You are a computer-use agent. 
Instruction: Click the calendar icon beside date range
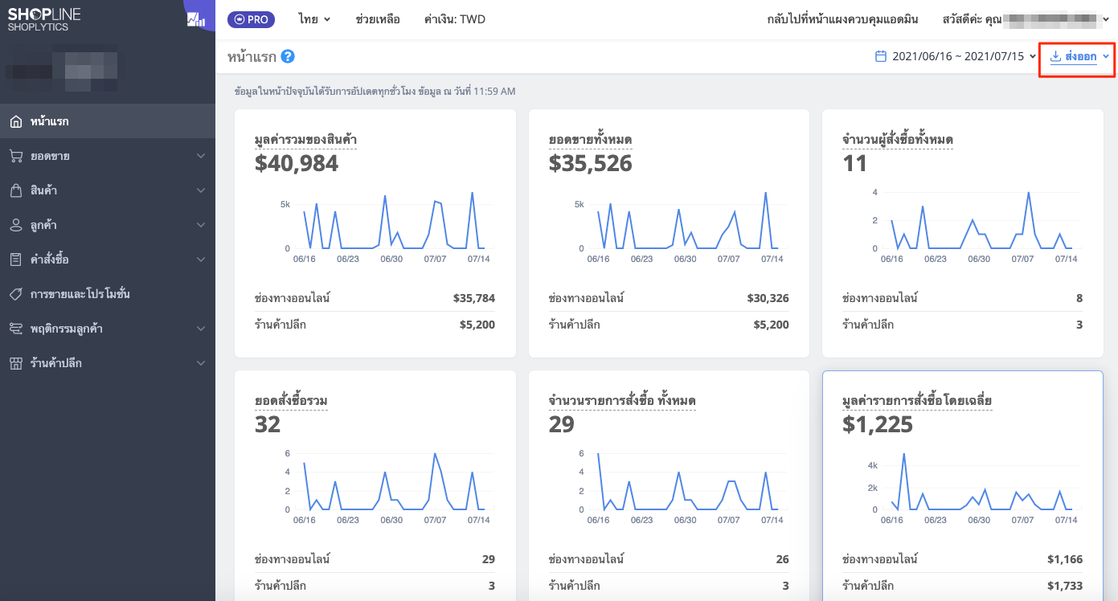tap(881, 56)
